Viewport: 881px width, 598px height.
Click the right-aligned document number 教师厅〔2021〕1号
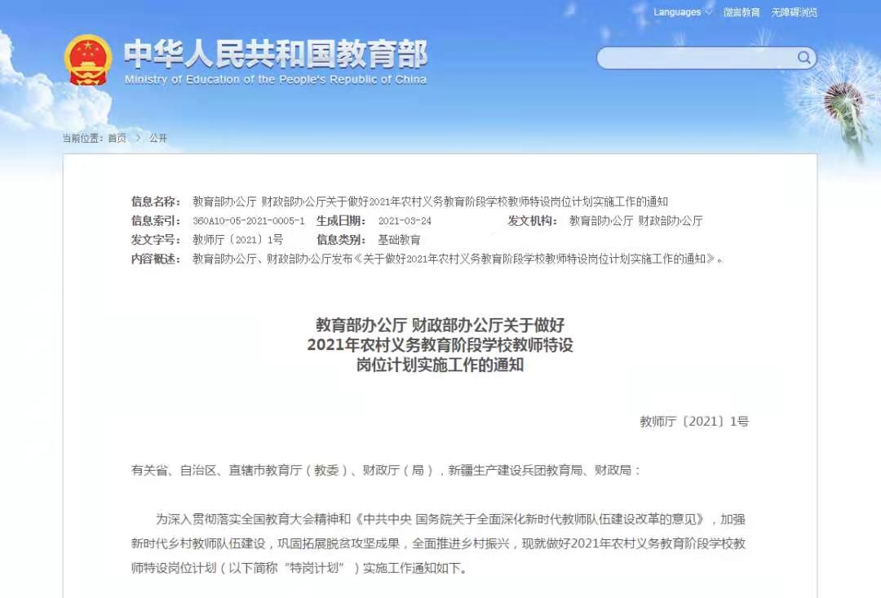(694, 421)
